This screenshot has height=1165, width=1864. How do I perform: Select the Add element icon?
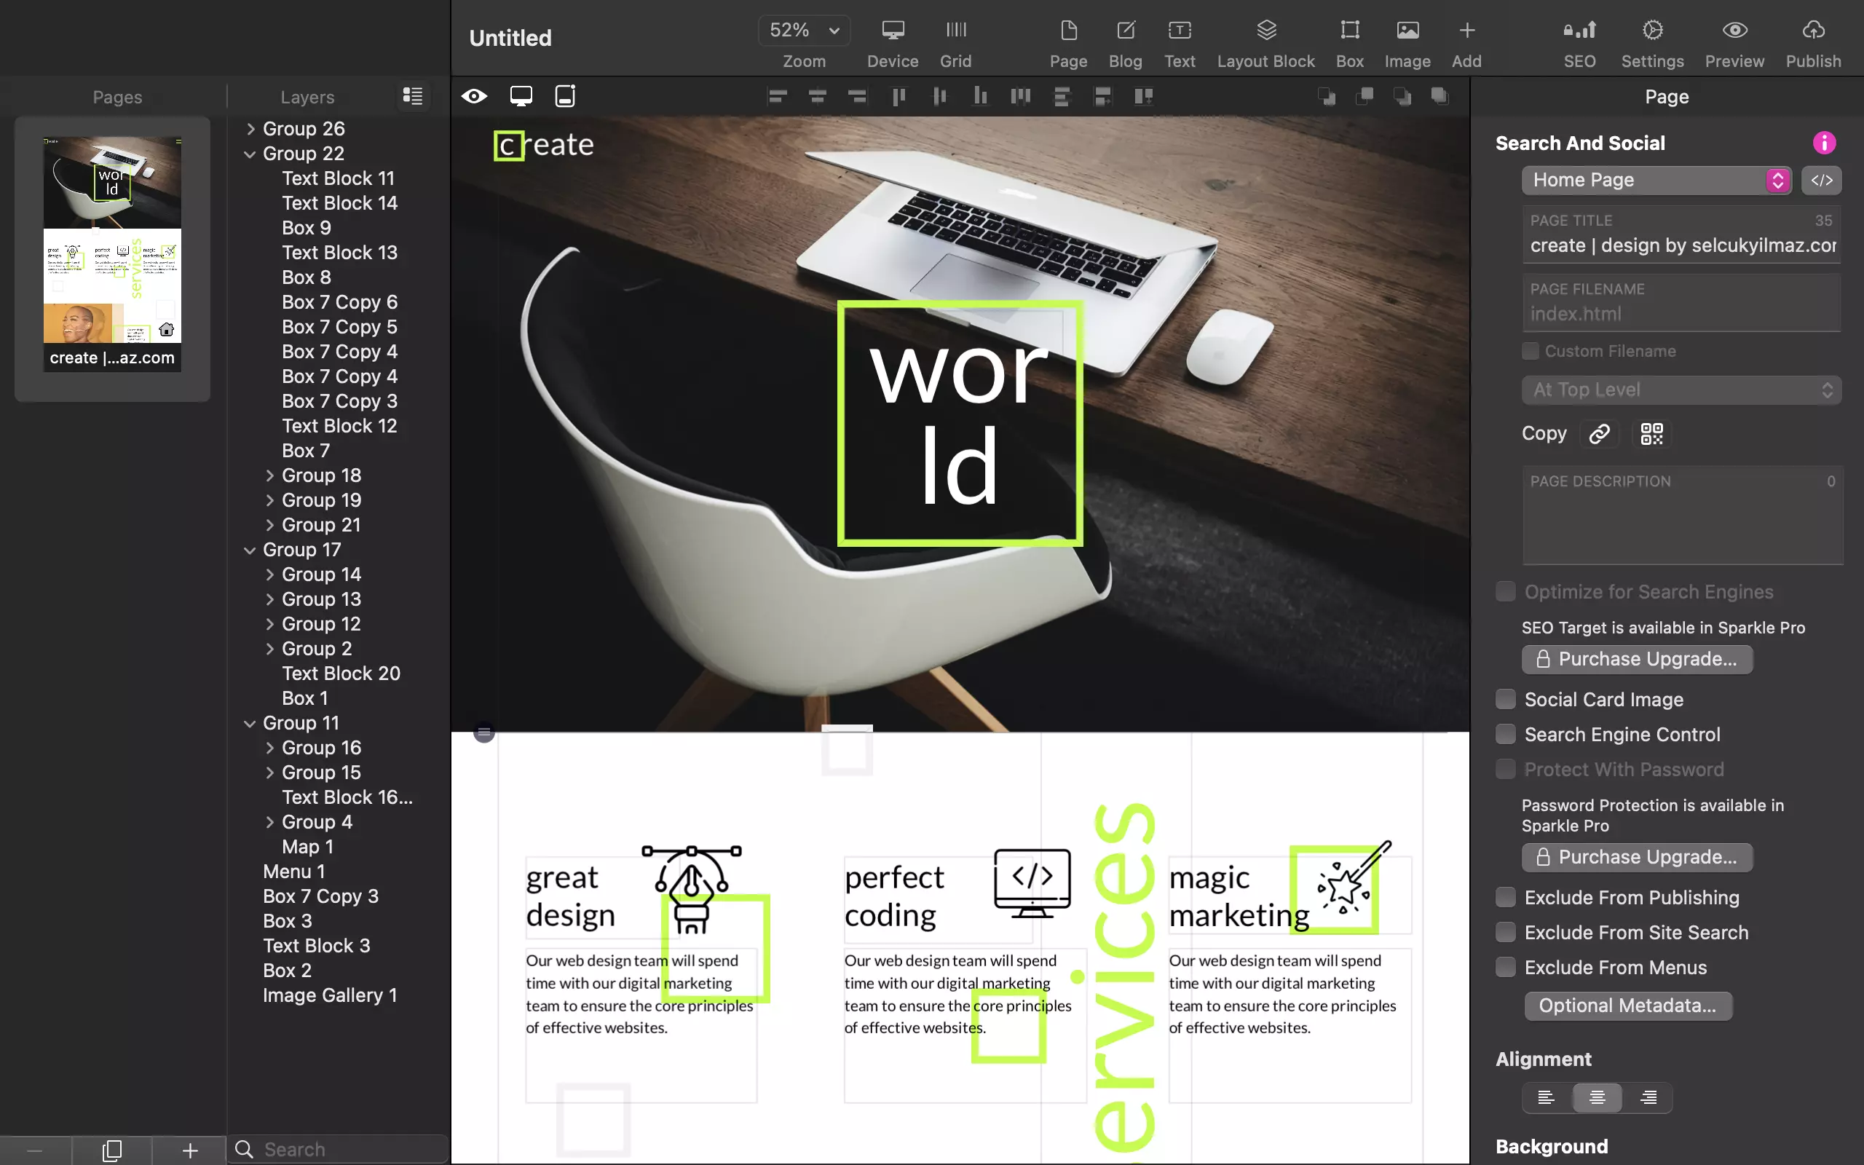[x=1466, y=30]
